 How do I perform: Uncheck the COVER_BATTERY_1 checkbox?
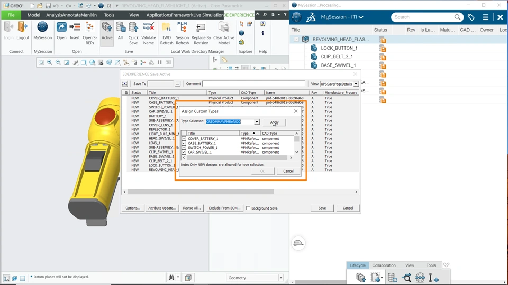click(184, 139)
